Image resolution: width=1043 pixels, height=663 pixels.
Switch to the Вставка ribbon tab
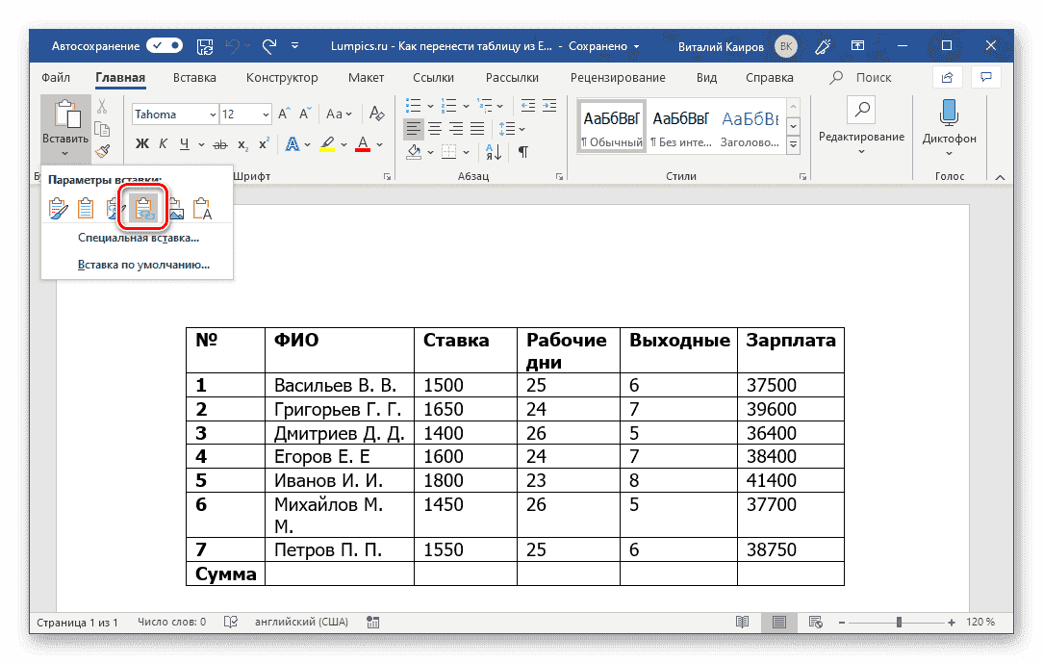[193, 77]
